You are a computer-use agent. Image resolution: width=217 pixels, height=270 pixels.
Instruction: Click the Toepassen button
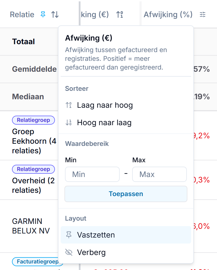[x=126, y=194]
